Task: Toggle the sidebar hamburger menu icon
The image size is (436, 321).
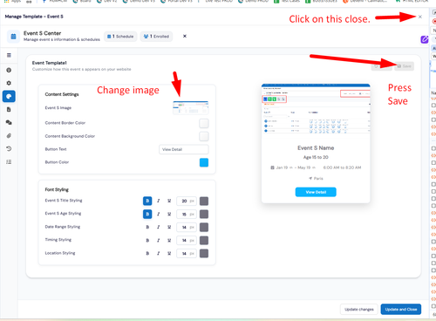Action: pos(9,55)
